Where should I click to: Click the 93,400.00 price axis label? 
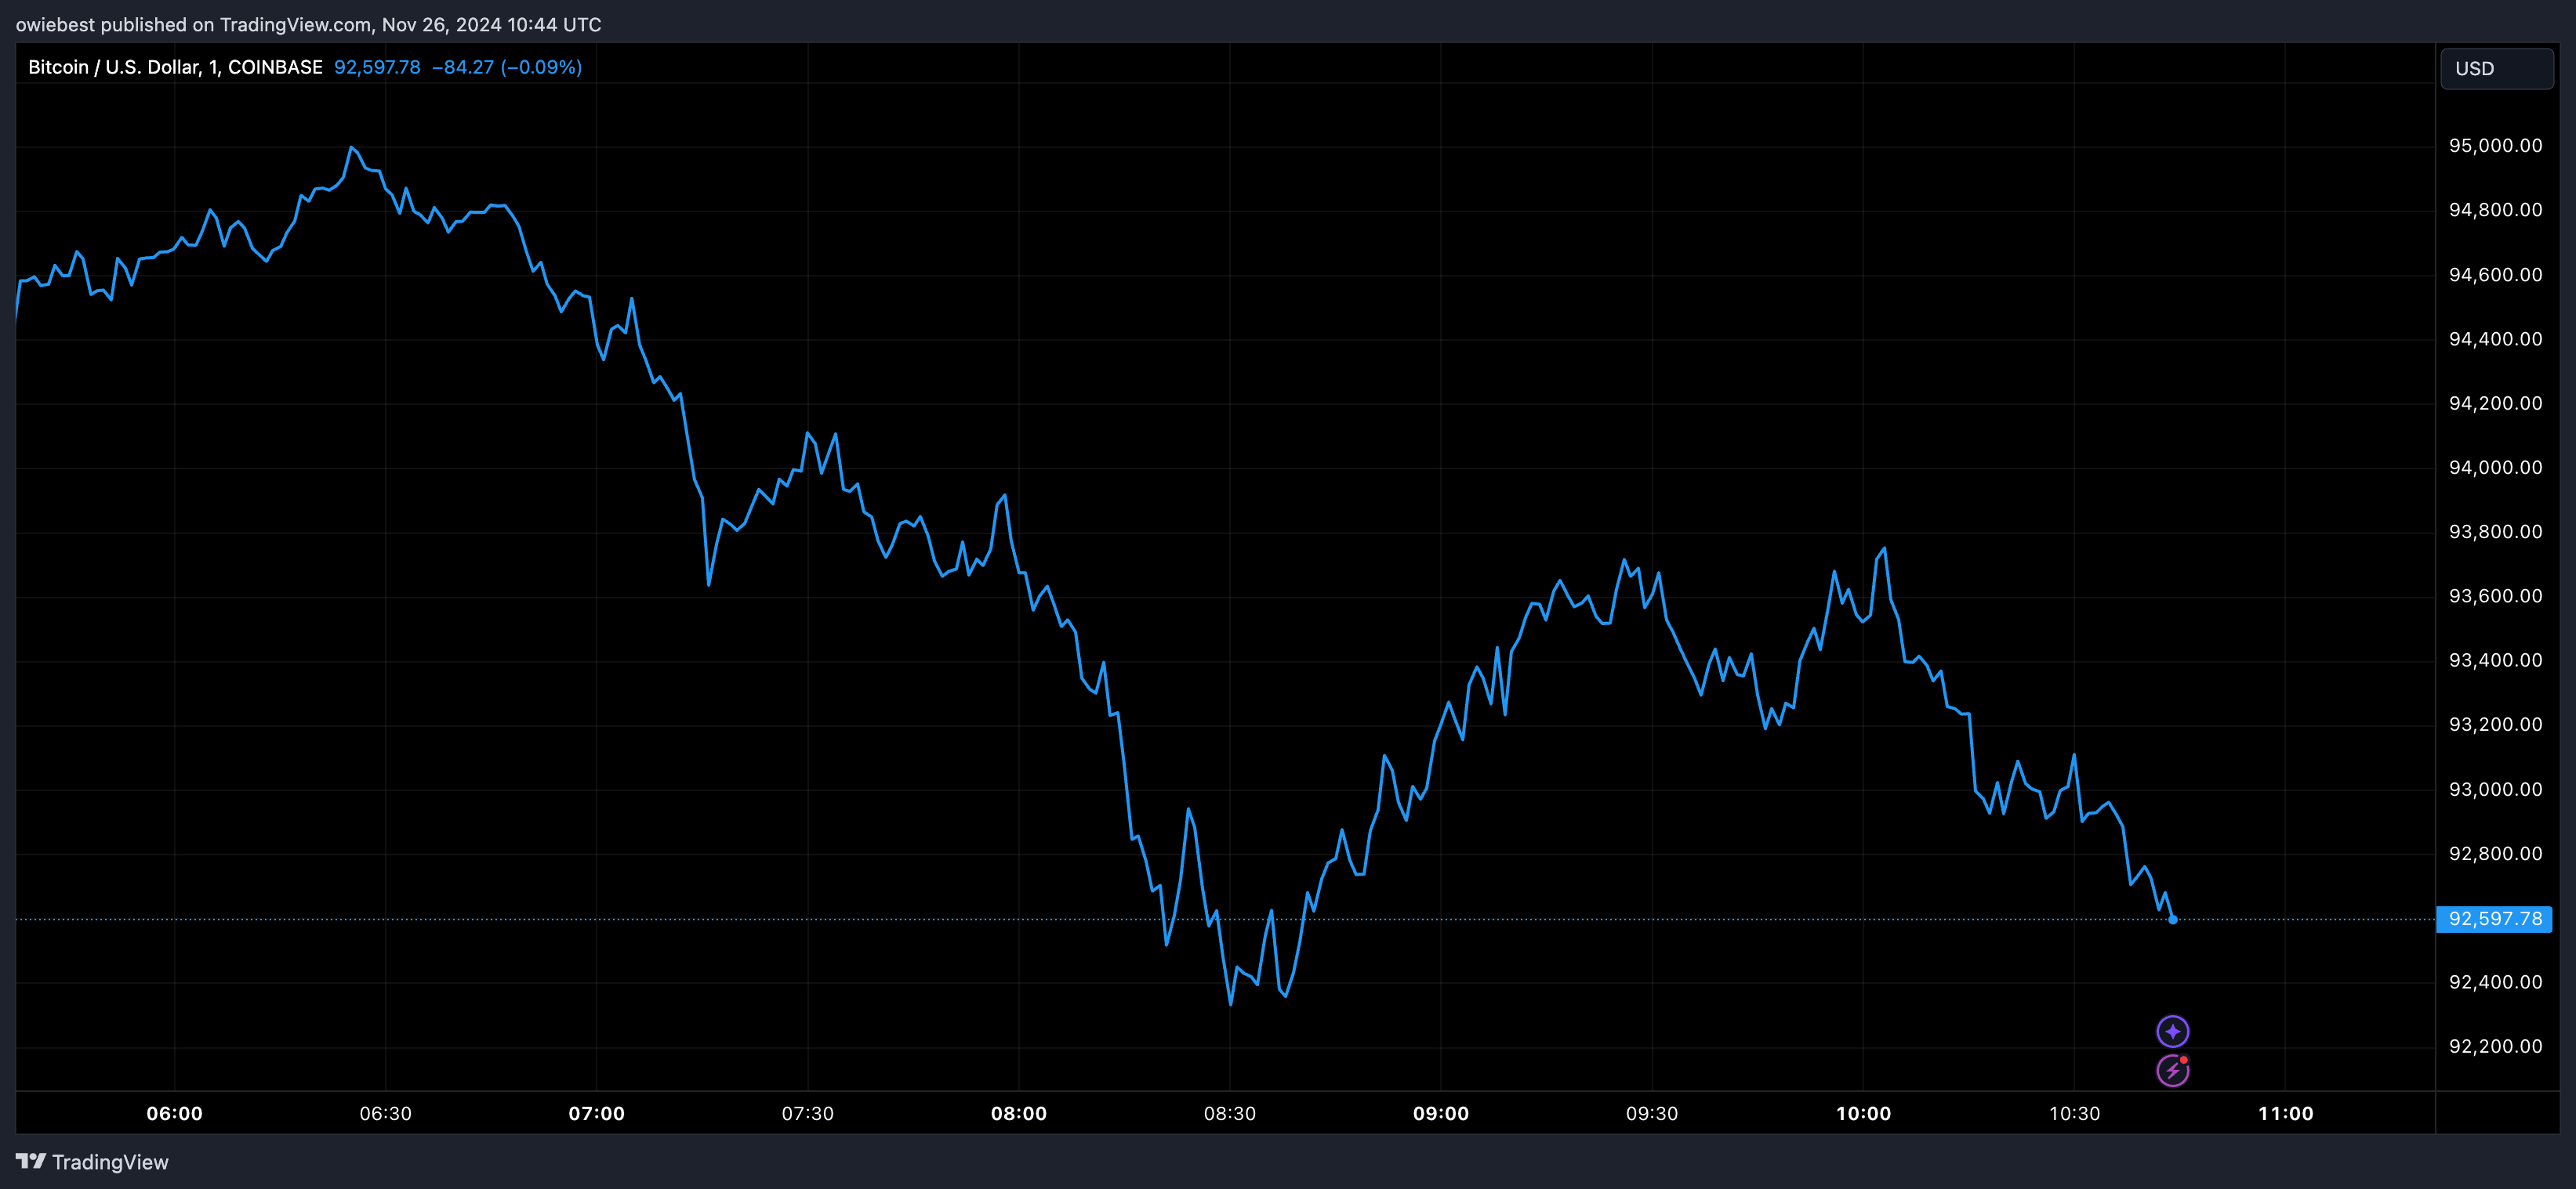click(x=2495, y=660)
